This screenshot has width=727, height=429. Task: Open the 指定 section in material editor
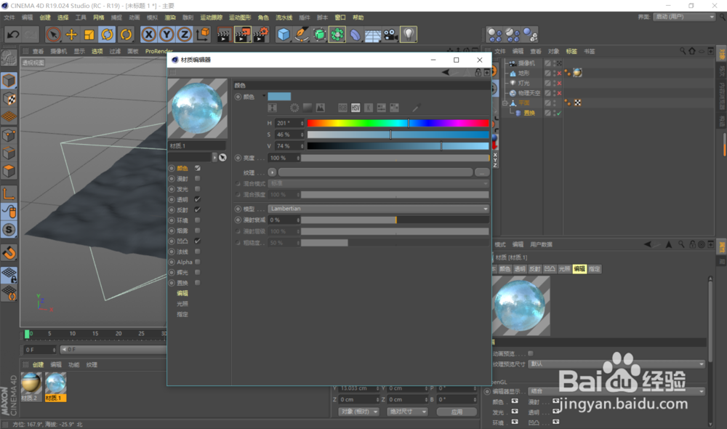tap(182, 314)
